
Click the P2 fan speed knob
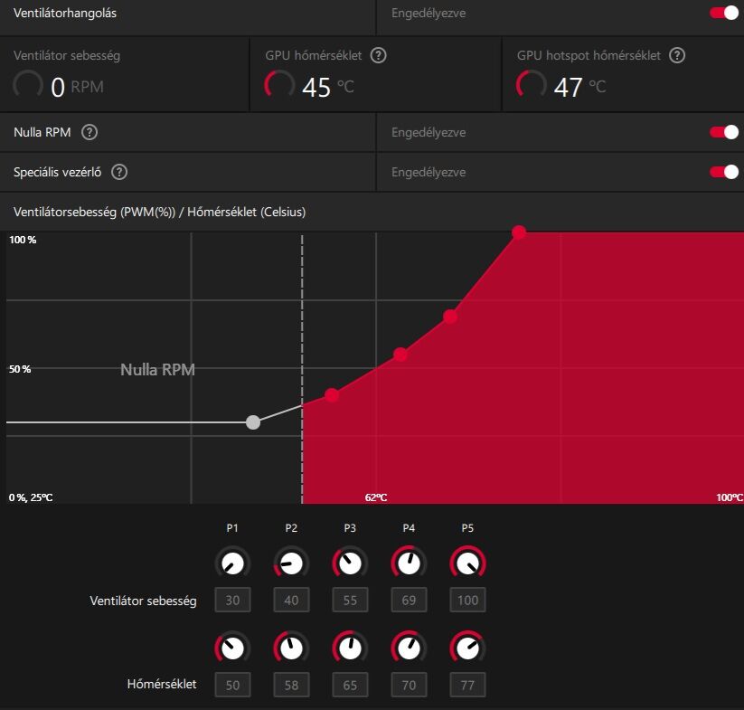(291, 563)
